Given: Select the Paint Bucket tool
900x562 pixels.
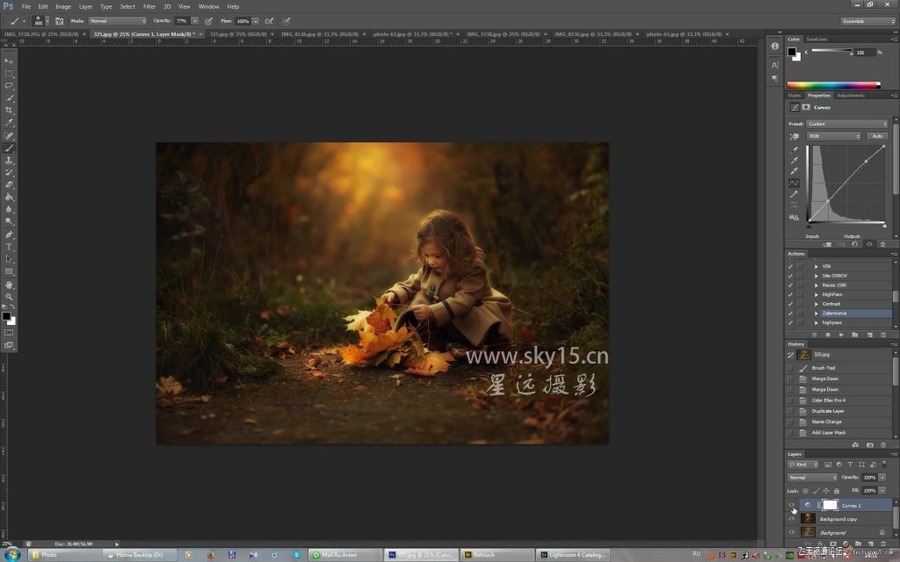Looking at the screenshot, I should (x=9, y=198).
